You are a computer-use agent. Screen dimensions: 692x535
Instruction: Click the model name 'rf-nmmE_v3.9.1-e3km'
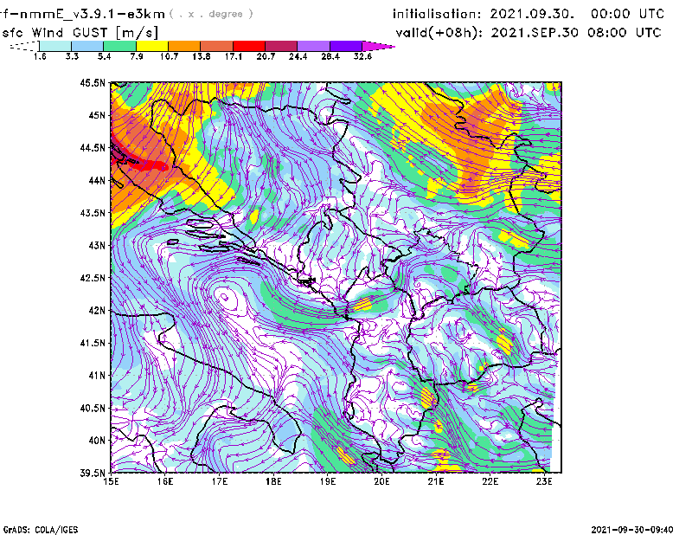click(x=82, y=14)
